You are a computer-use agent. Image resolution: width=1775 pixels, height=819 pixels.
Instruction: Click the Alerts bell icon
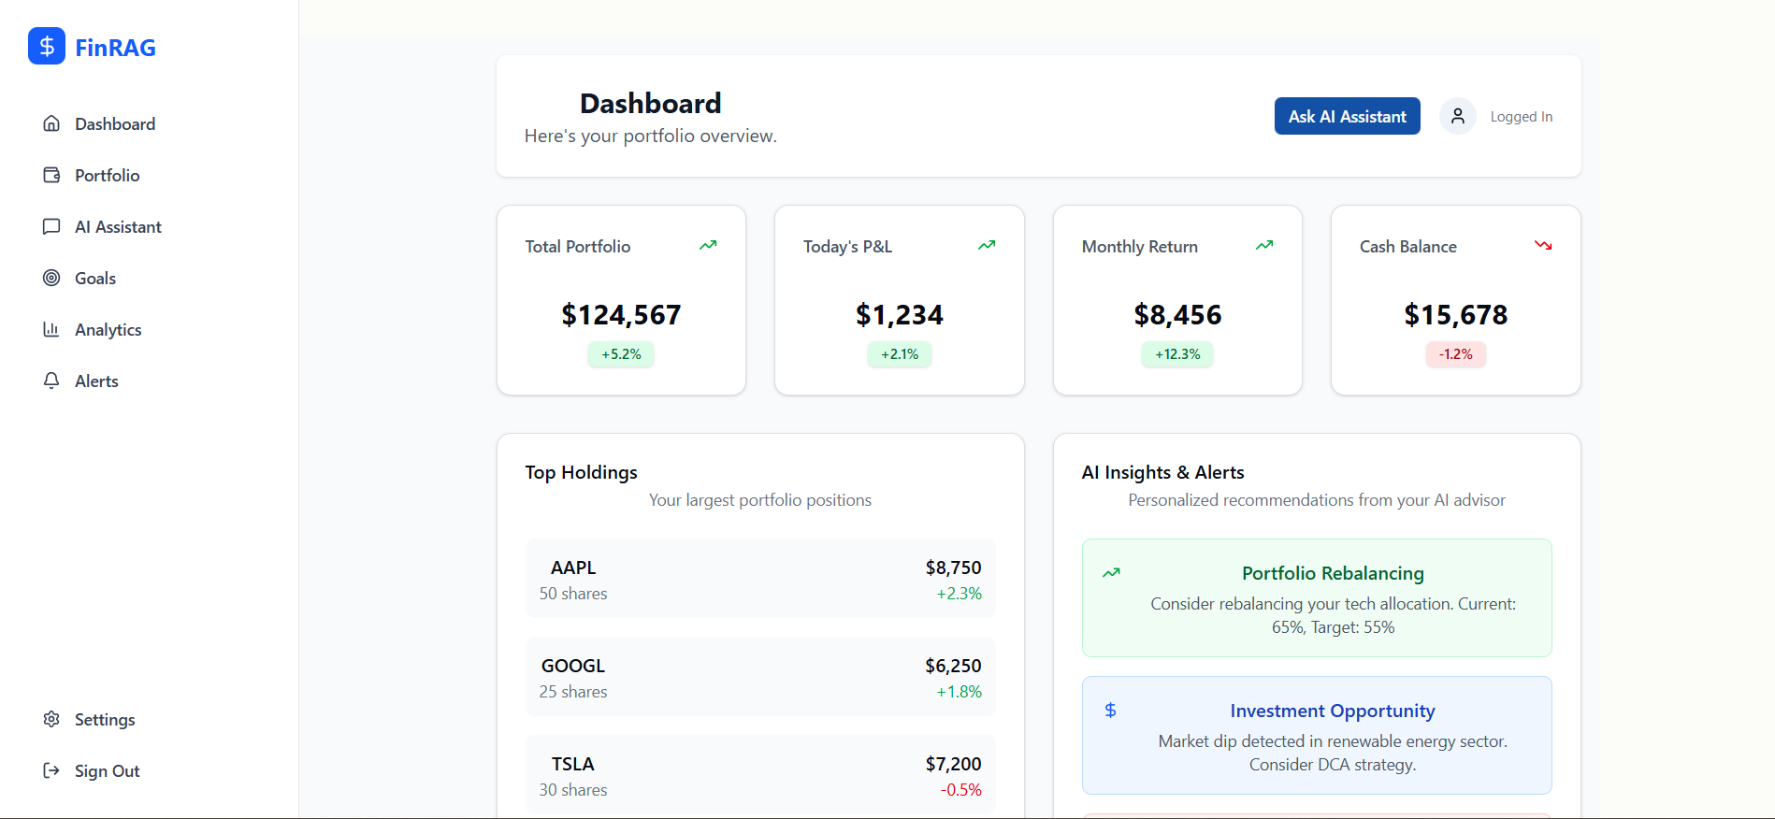51,381
